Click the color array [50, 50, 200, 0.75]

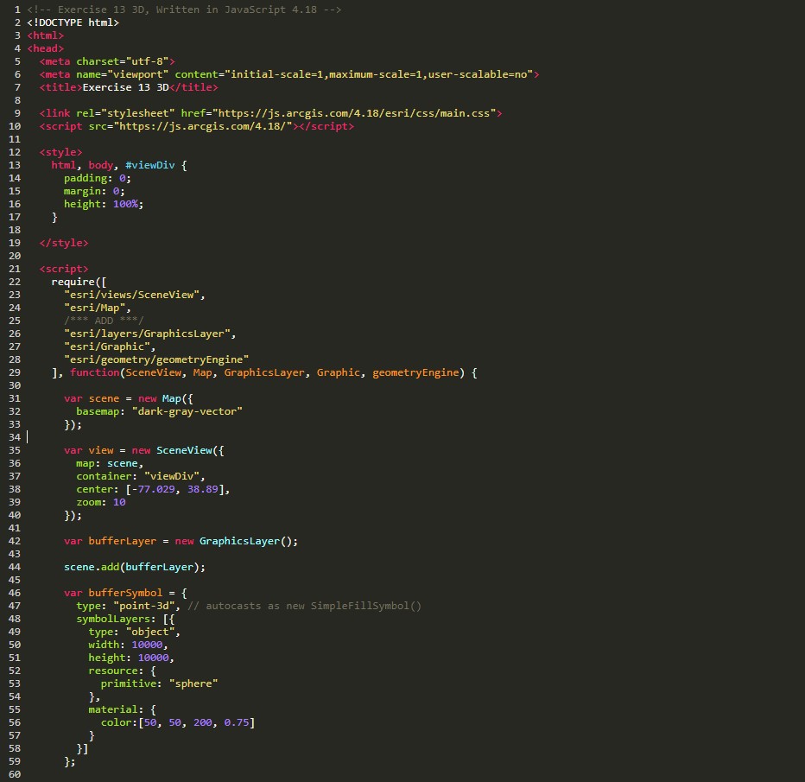tap(193, 722)
